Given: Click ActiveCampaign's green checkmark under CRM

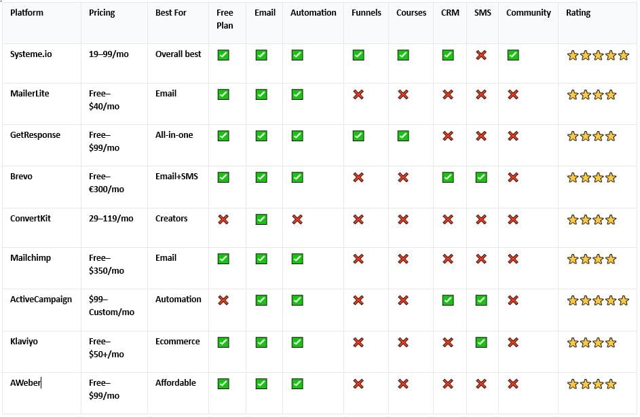Looking at the screenshot, I should 448,300.
